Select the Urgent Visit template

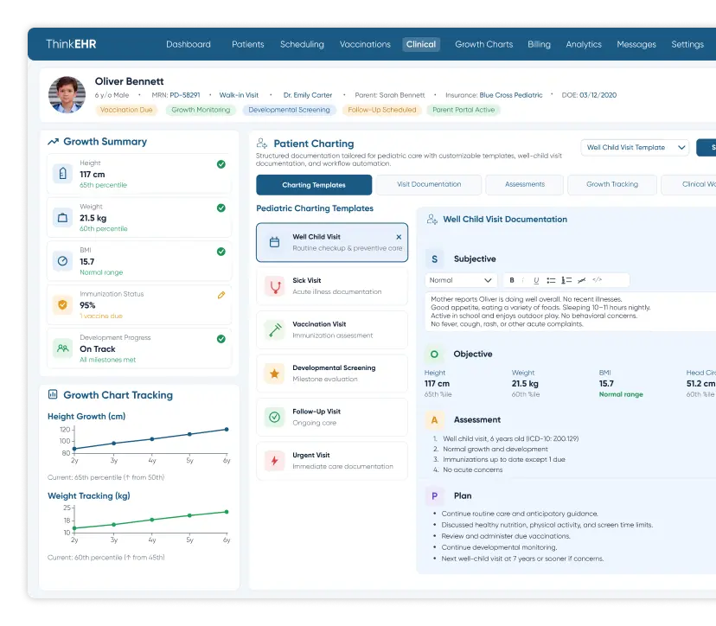click(x=332, y=461)
